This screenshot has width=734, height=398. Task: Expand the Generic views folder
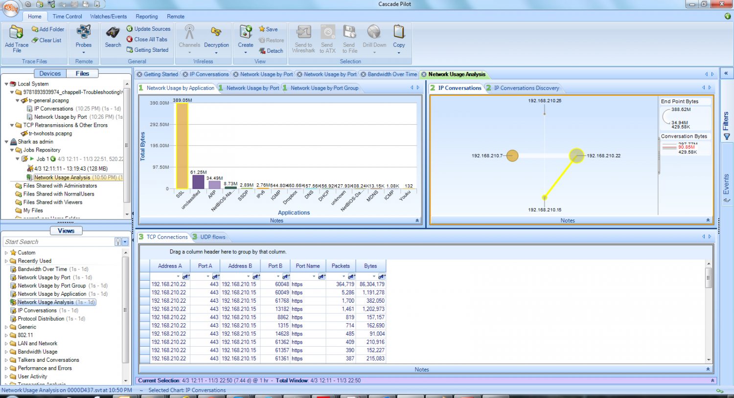click(x=6, y=327)
